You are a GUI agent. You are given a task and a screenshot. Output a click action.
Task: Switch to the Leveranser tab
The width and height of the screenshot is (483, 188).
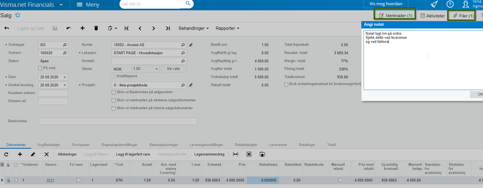278,145
